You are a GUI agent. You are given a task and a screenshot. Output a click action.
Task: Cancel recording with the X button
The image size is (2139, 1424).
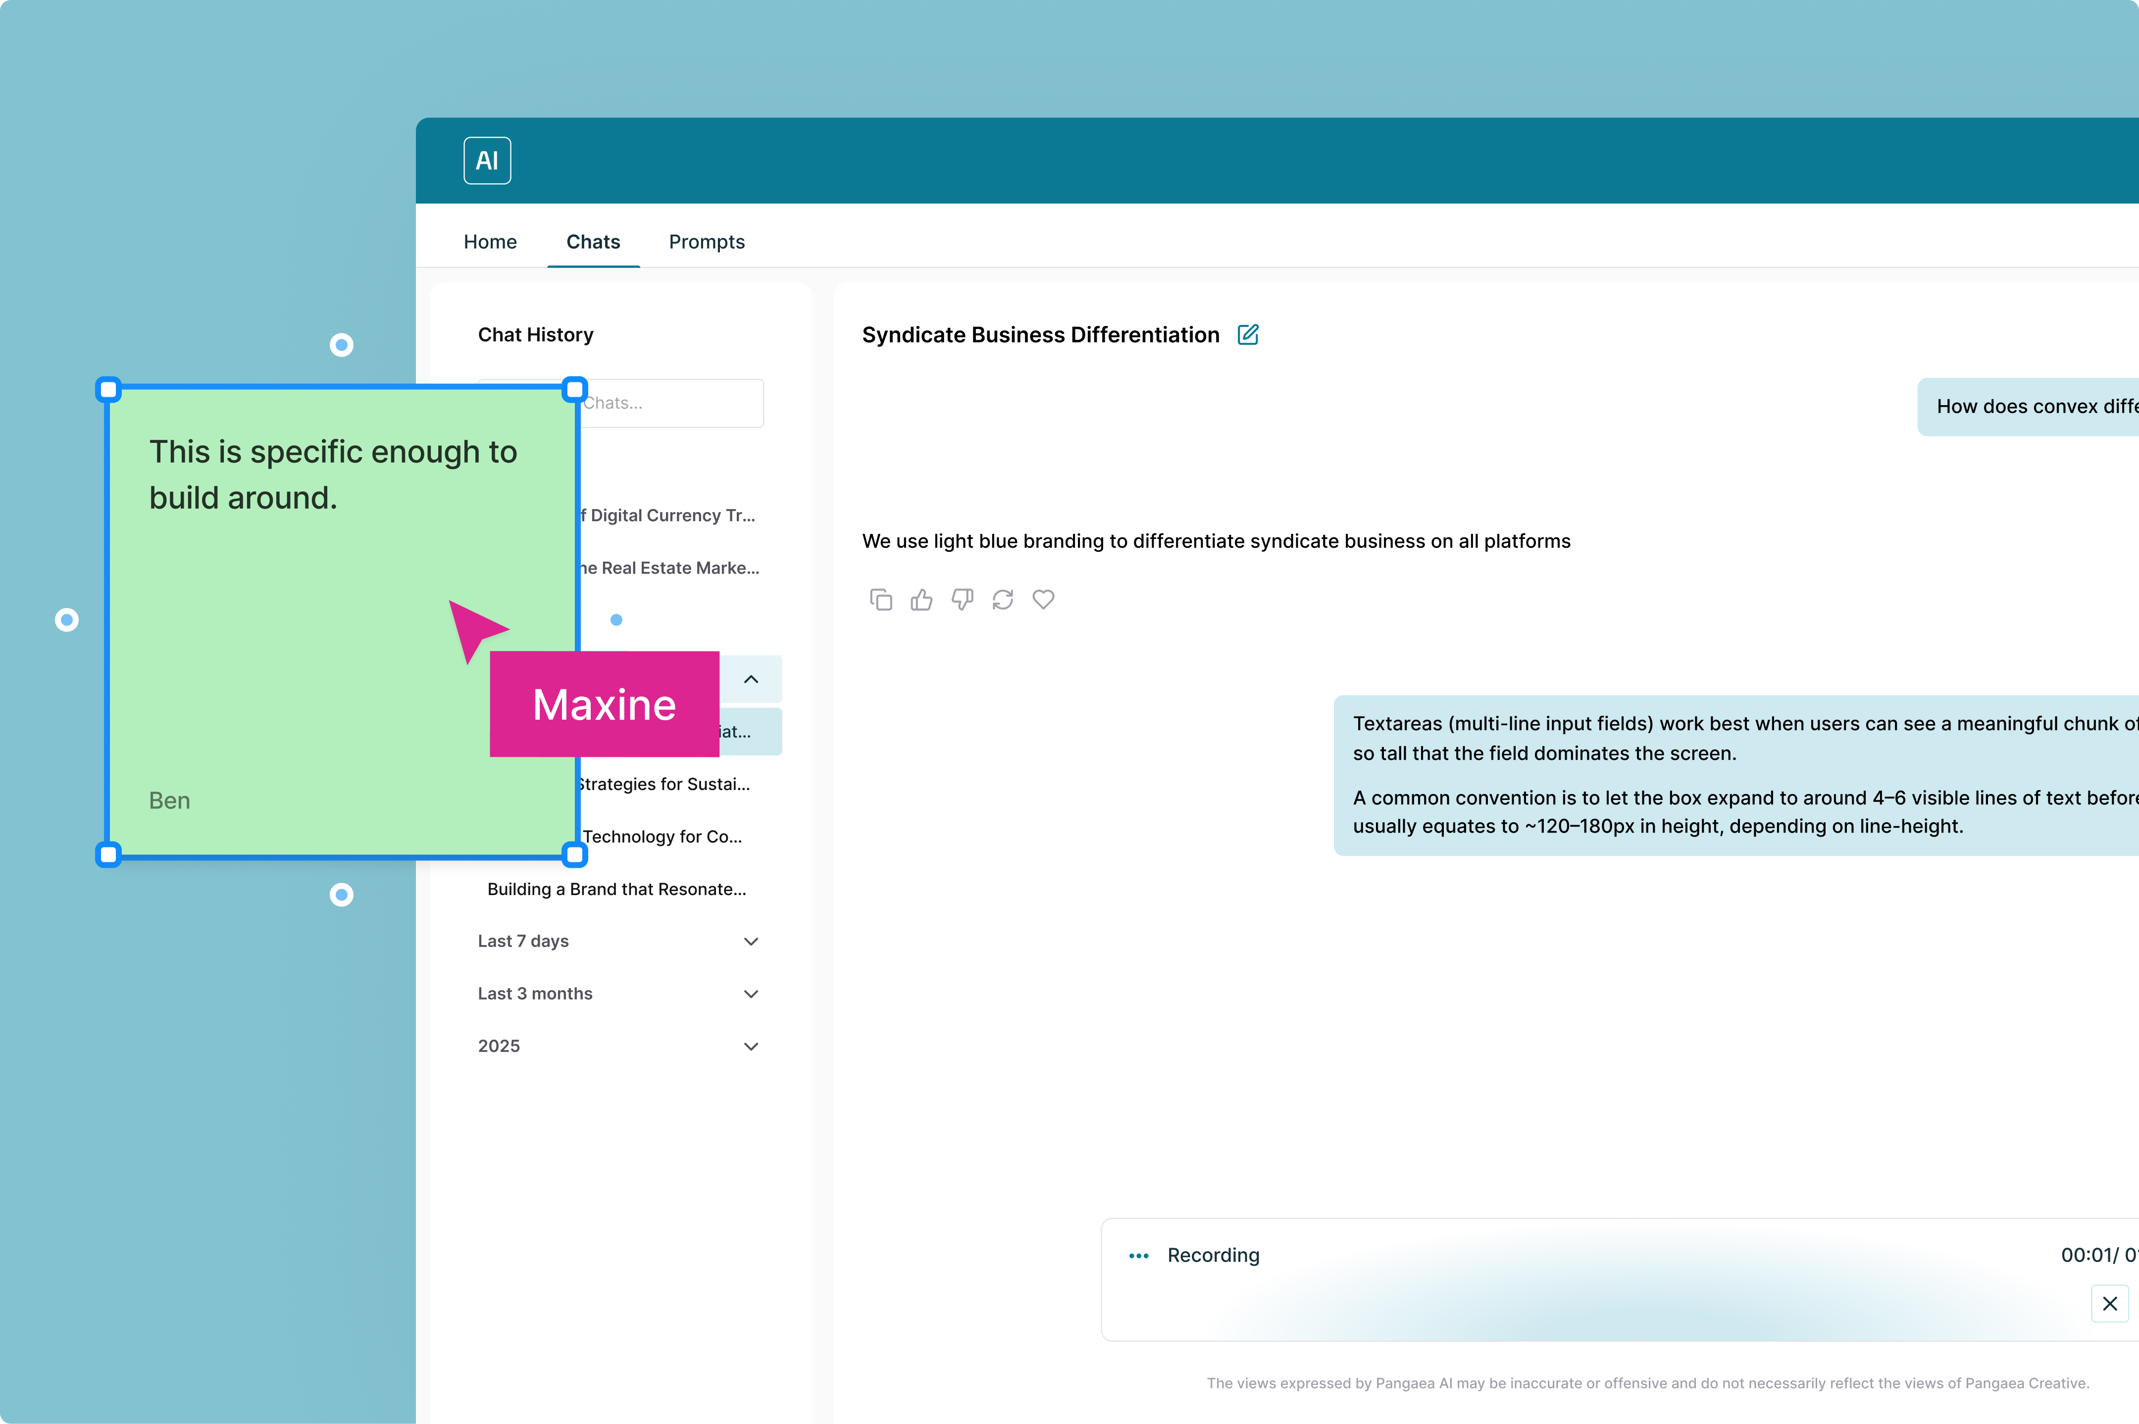point(2109,1303)
